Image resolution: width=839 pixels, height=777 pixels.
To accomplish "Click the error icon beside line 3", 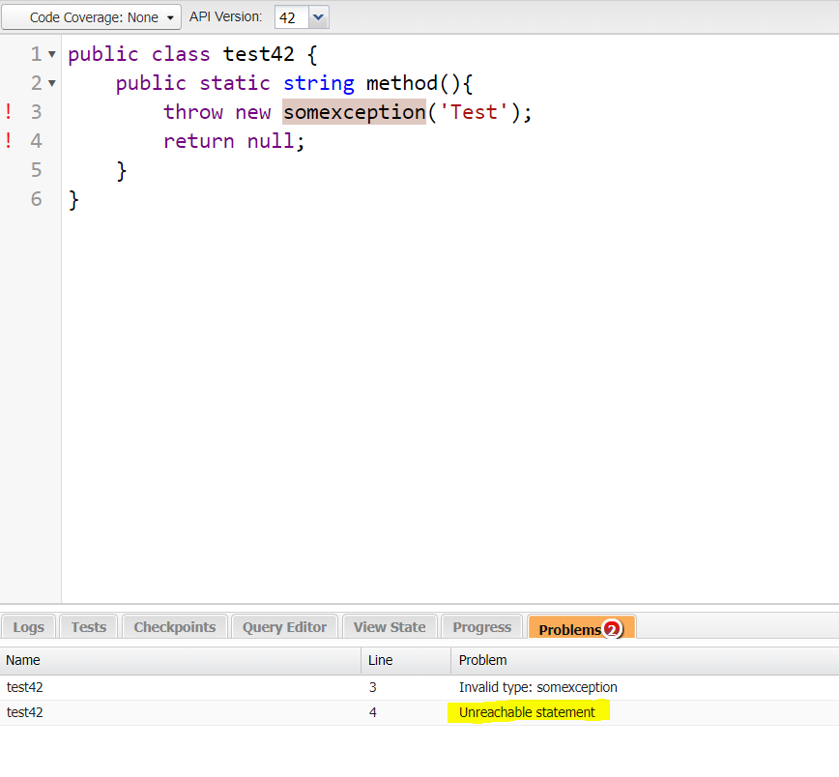I will 9,111.
